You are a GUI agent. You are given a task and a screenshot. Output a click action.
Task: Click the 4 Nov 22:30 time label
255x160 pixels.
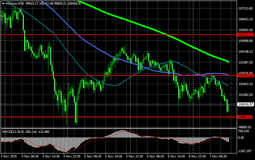tap(72, 156)
